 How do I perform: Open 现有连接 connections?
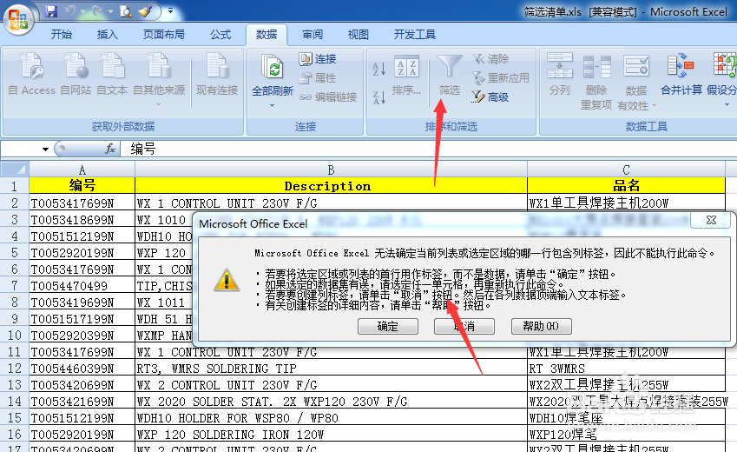[217, 75]
